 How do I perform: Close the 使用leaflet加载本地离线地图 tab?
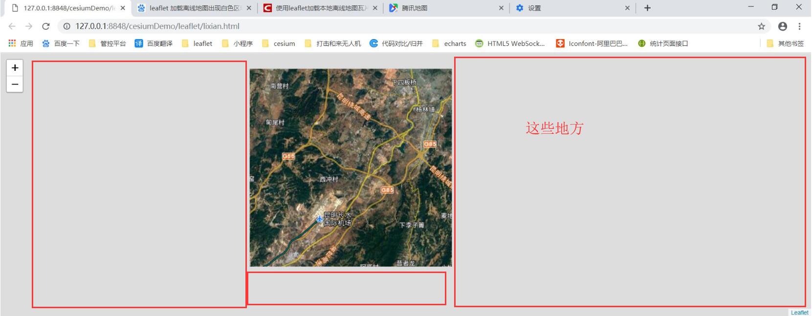click(x=375, y=8)
